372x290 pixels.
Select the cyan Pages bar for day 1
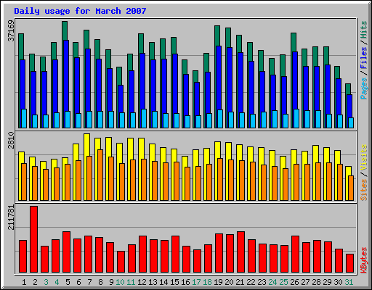click(24, 118)
